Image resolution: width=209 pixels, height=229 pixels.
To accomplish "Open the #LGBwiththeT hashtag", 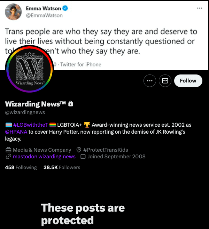I will [30, 125].
